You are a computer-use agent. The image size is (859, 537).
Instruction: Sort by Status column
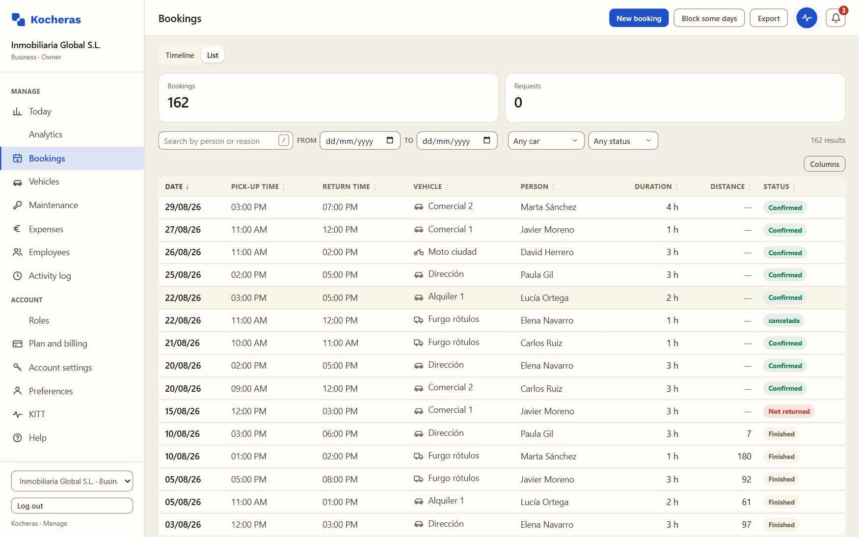point(779,187)
